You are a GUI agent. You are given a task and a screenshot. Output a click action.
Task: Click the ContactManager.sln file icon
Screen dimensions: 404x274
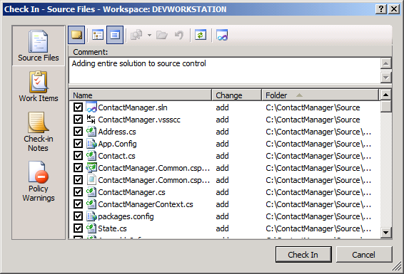[91, 107]
